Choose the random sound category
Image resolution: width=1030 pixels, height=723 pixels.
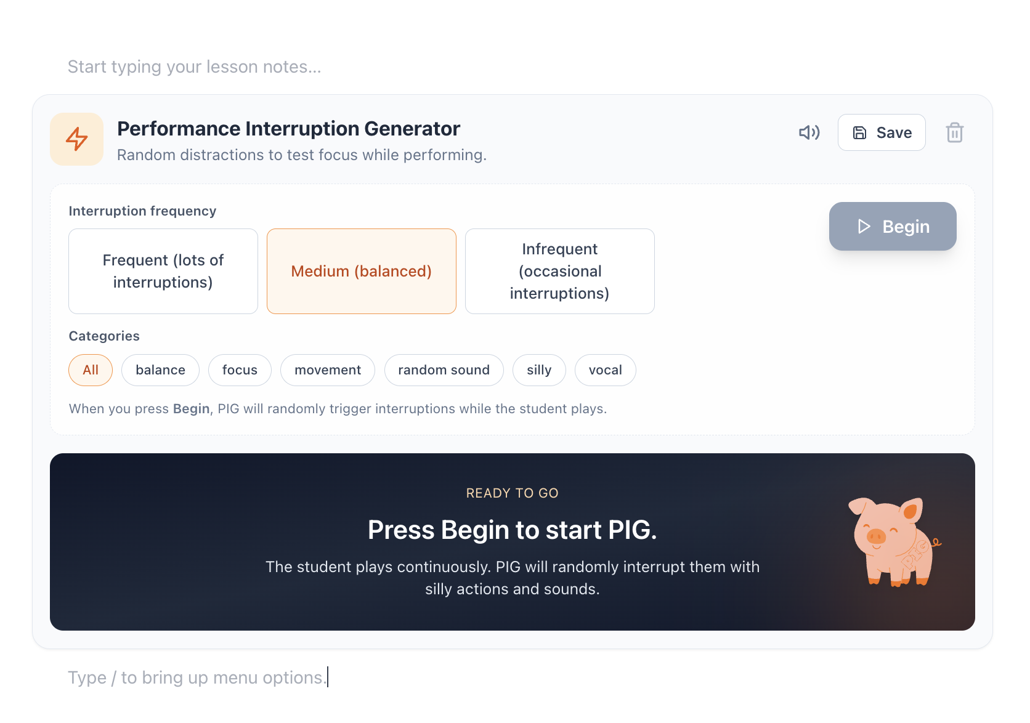coord(444,370)
